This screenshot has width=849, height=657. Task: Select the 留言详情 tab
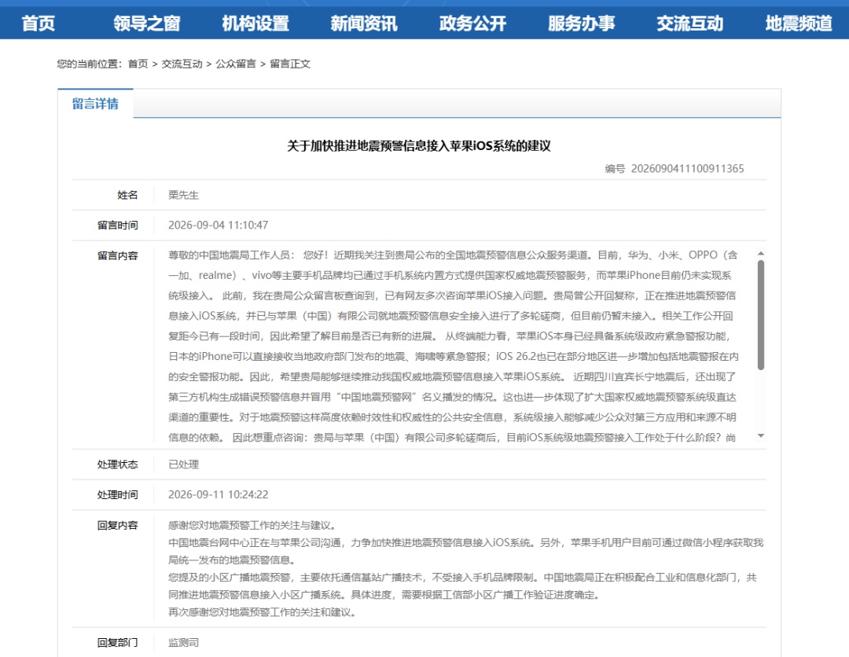95,104
